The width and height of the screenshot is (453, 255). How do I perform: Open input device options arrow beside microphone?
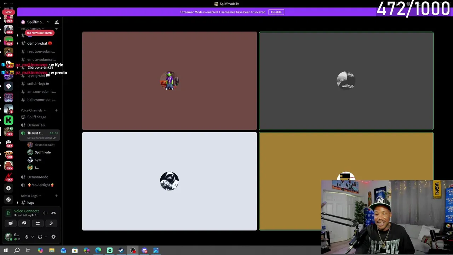[x=32, y=237]
